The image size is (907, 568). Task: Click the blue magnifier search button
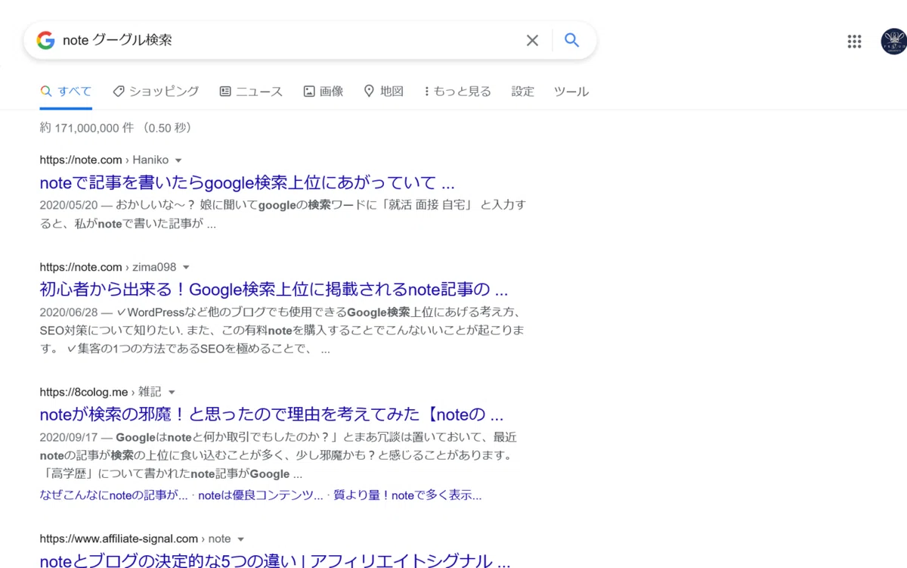(572, 40)
